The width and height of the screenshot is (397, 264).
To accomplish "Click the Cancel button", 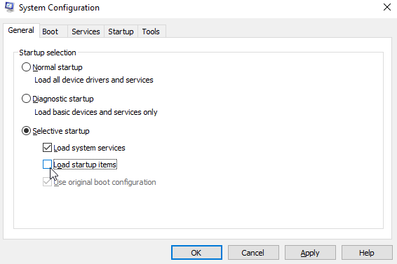I will click(253, 253).
